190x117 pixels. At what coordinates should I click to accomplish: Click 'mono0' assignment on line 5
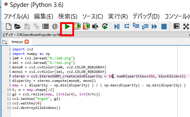coord(17,67)
